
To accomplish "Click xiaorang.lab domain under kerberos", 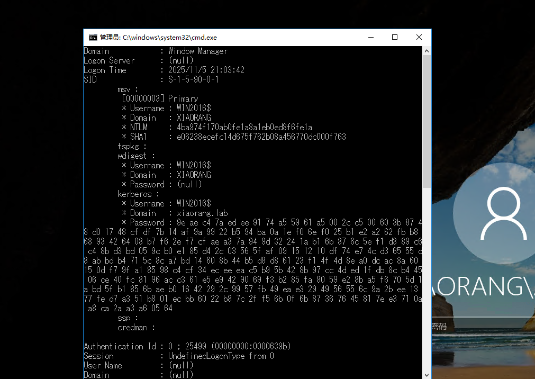I will point(202,213).
